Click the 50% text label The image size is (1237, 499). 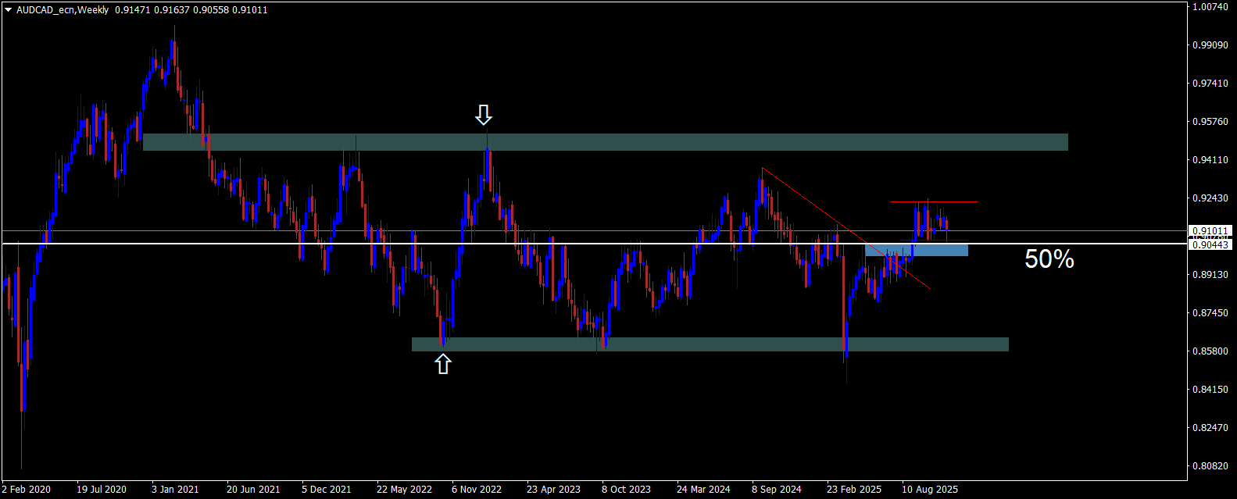coord(1049,259)
